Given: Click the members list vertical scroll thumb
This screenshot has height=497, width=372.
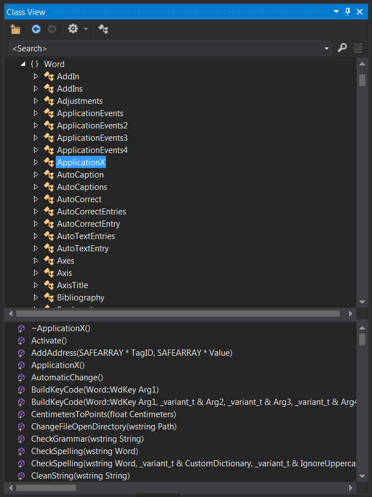Looking at the screenshot, I should pyautogui.click(x=362, y=339).
